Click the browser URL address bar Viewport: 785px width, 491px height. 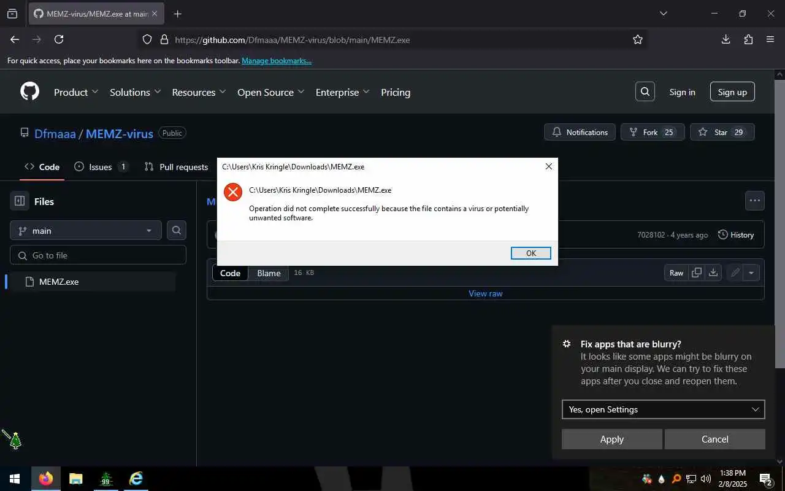point(392,39)
